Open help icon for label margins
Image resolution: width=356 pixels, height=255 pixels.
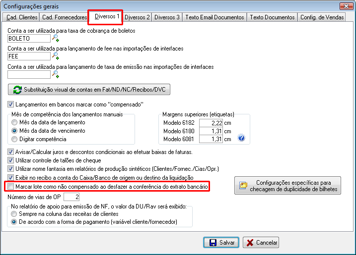(241, 138)
